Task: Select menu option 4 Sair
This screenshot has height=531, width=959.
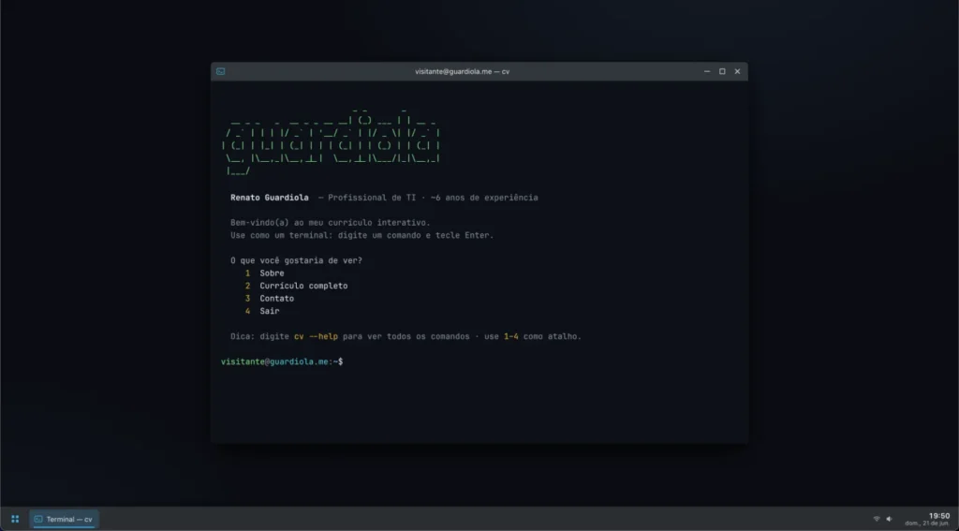Action: [x=262, y=311]
